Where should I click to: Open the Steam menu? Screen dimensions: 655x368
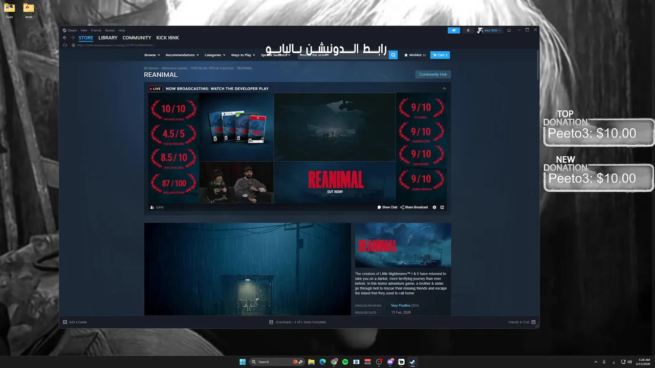pos(72,30)
